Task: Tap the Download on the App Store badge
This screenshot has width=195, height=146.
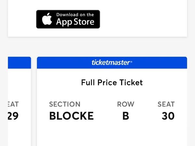Action: pyautogui.click(x=68, y=19)
